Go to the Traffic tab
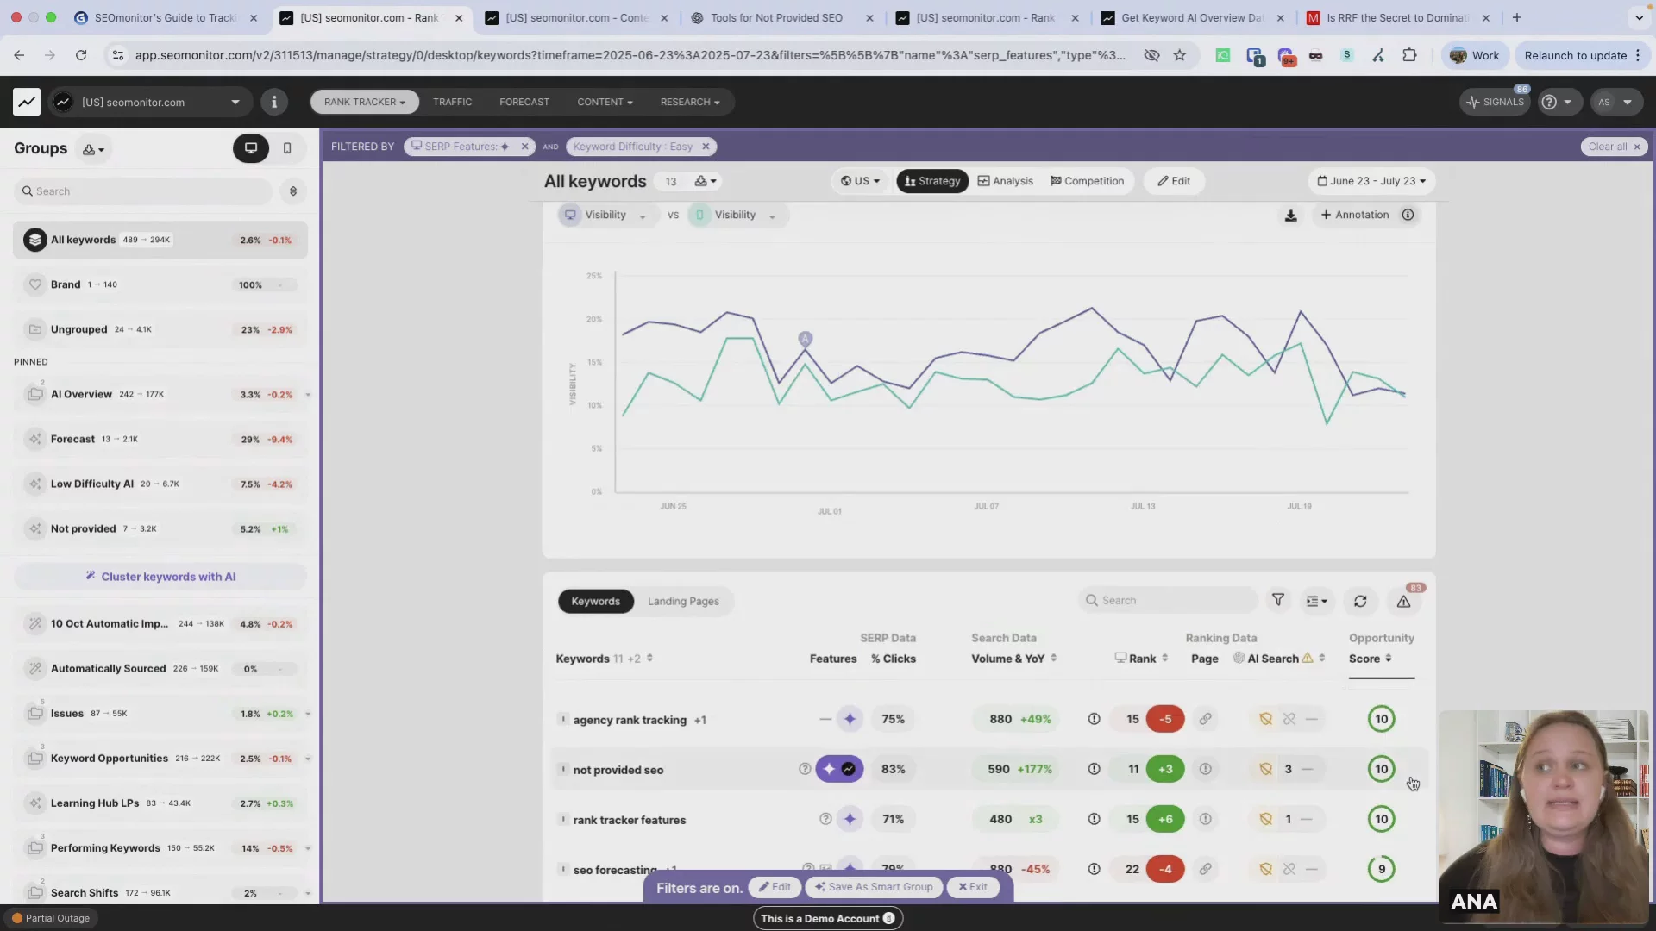This screenshot has height=931, width=1656. click(452, 102)
